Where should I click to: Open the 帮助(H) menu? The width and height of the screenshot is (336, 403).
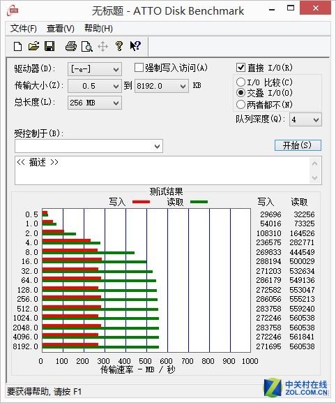[99, 28]
